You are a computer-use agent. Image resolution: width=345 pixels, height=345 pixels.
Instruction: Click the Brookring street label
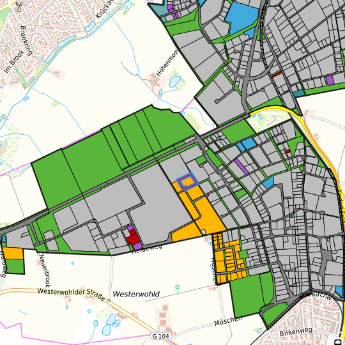pyautogui.click(x=26, y=40)
